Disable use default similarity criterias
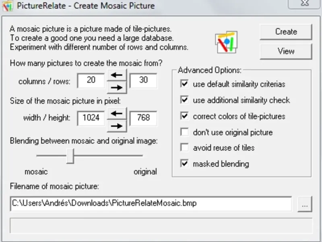The height and width of the screenshot is (242, 322). 185,84
